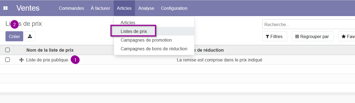The height and width of the screenshot is (103, 355).
Task: Click the lines icon on Regrouper par
Action: [x=297, y=36]
